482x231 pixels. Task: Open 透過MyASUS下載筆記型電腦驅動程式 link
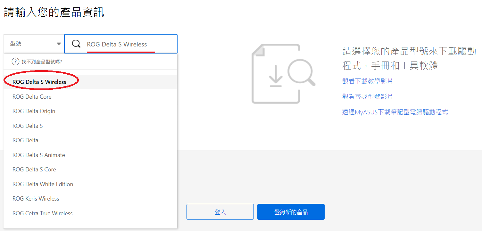click(395, 112)
